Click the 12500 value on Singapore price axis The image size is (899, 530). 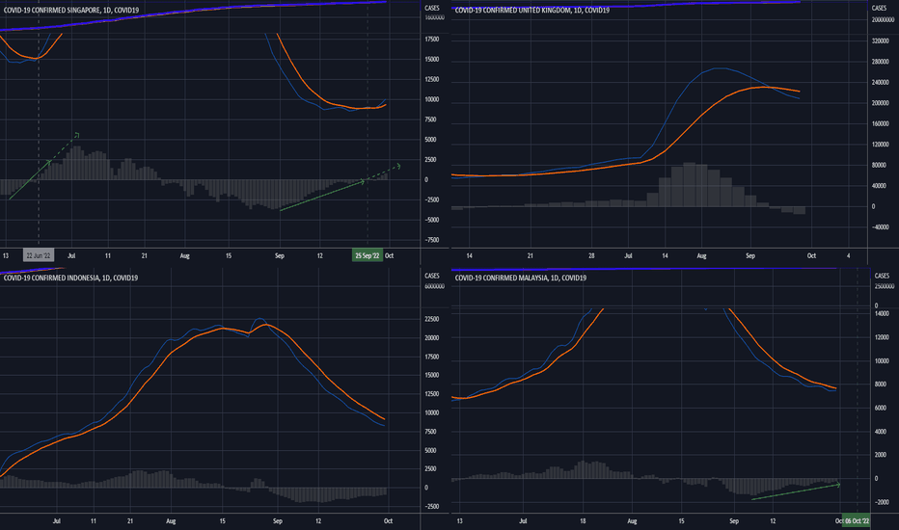pos(432,80)
